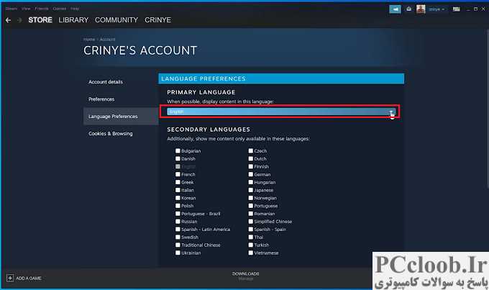Viewport: 489px width, 290px height.
Task: Switch to the LIBRARY tab
Action: point(73,20)
